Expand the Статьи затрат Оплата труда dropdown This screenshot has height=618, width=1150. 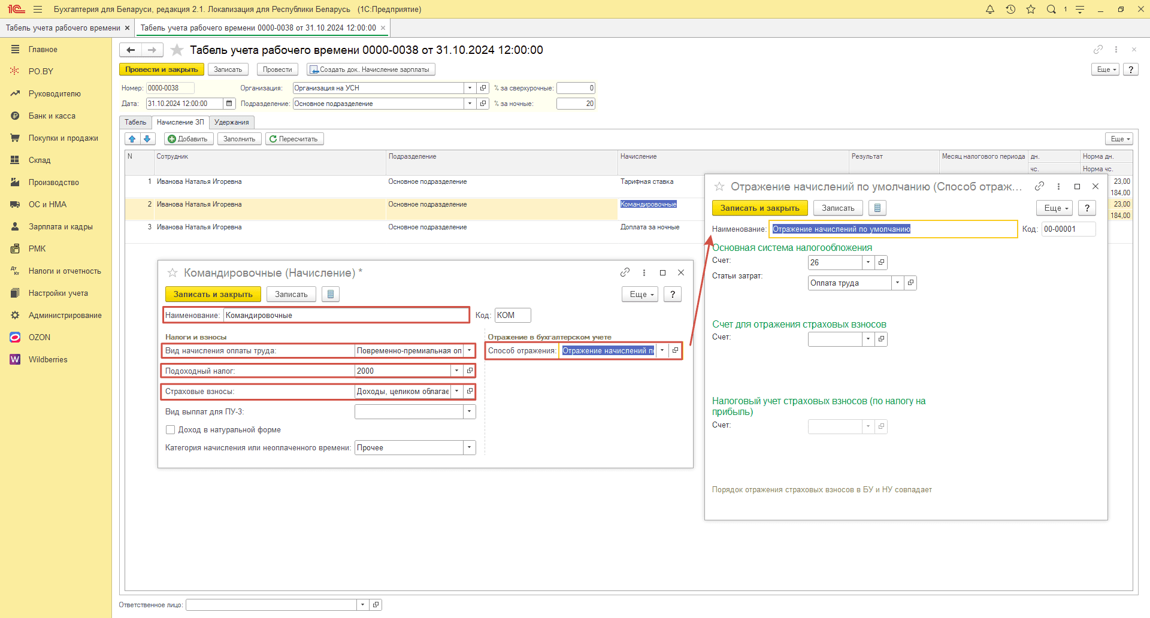click(x=897, y=283)
